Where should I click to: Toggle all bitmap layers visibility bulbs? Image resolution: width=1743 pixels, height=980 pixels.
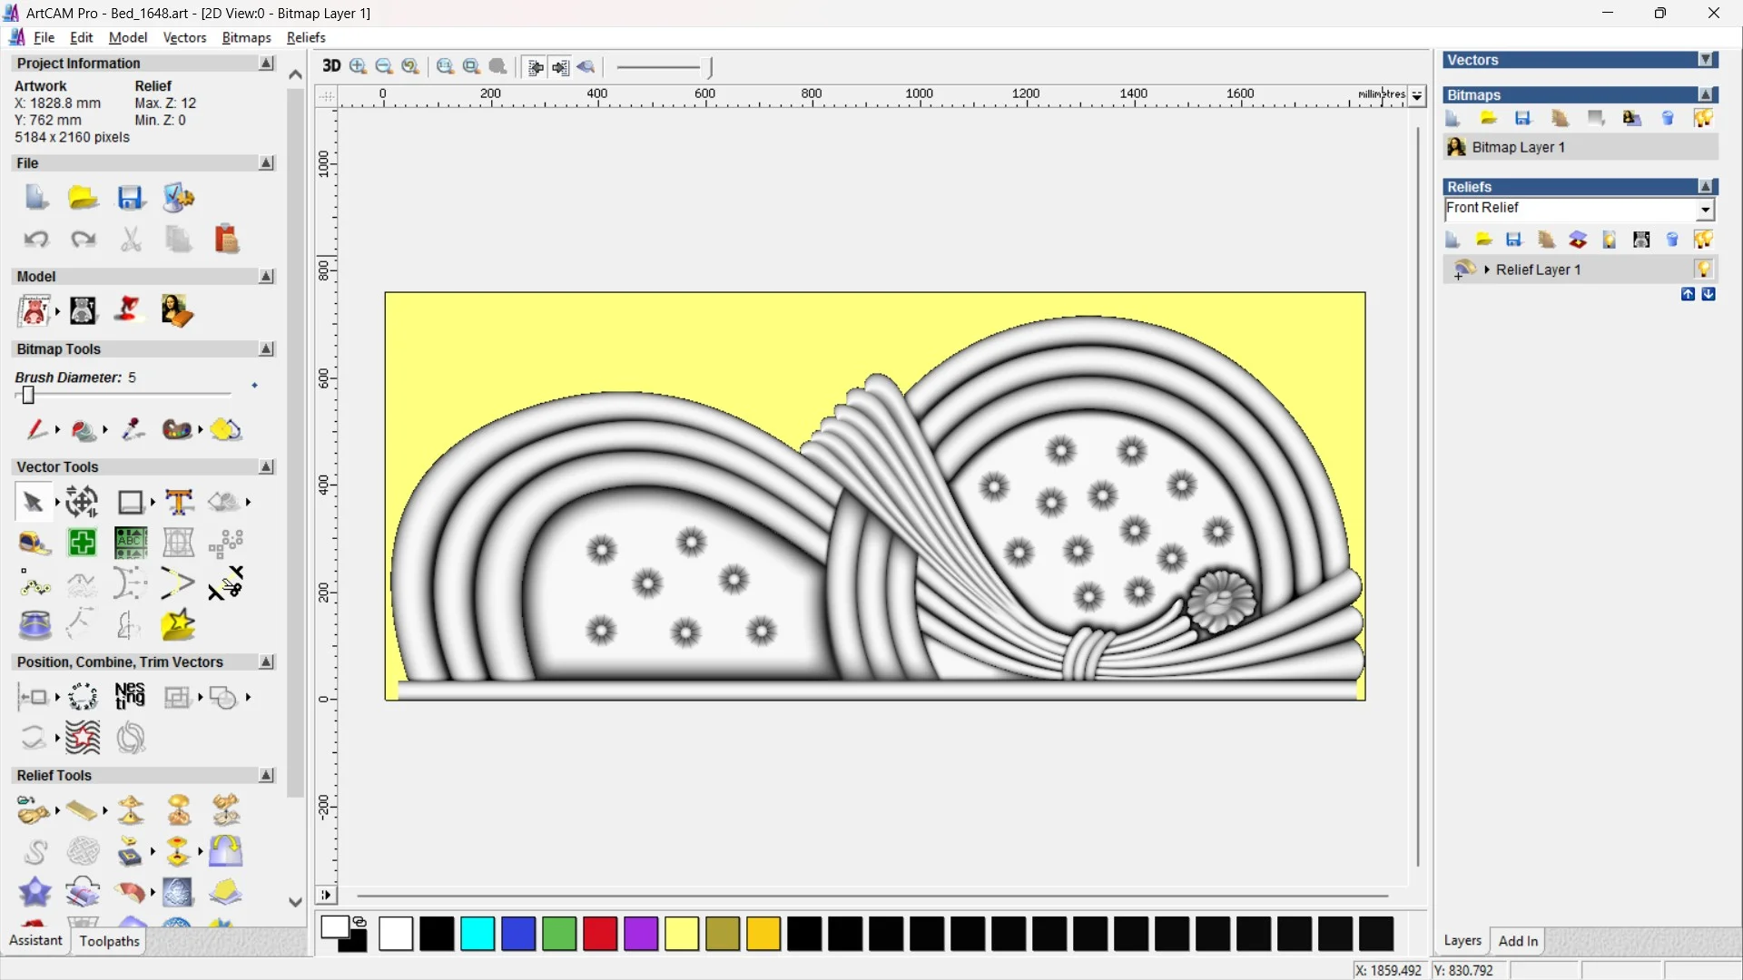pyautogui.click(x=1703, y=119)
